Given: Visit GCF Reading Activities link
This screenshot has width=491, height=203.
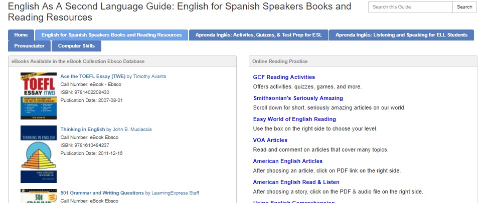Looking at the screenshot, I should [284, 77].
